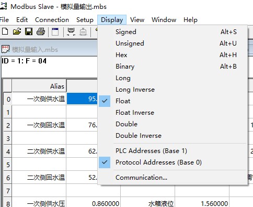The height and width of the screenshot is (207, 253).
Task: Select row header 5
Action: click(x=8, y=165)
